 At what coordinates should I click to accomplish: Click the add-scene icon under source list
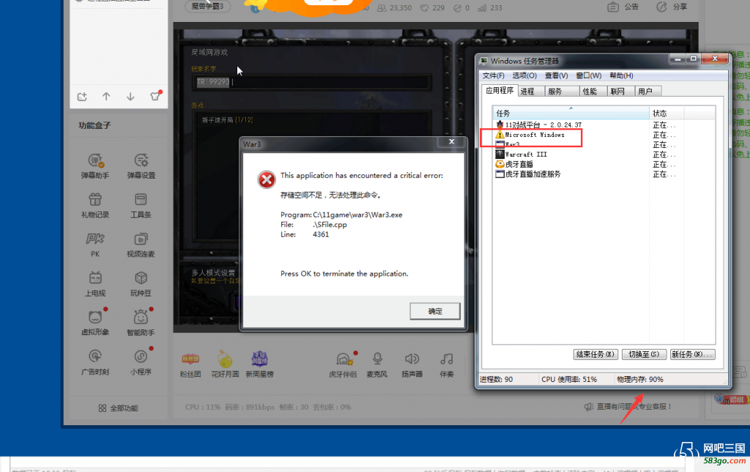82,97
